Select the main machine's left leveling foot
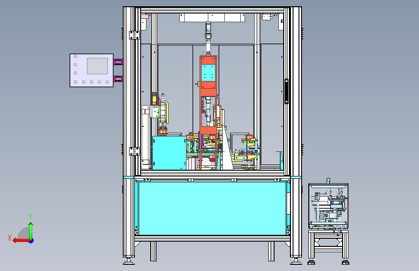The width and height of the screenshot is (419, 271). (x=129, y=261)
